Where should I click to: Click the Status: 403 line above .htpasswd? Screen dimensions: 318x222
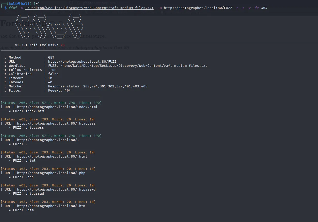coord(48,185)
